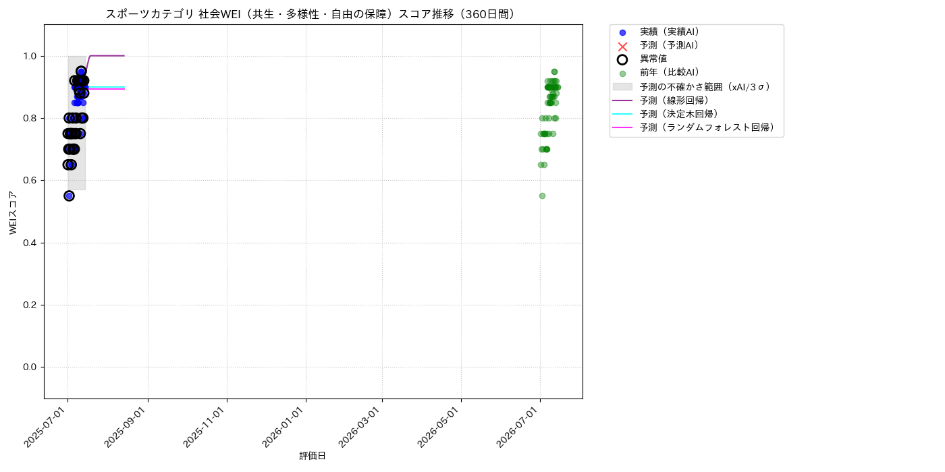The image size is (945, 472).
Task: Click the lowest green point at 0.55 in 2026
Action: pos(542,196)
